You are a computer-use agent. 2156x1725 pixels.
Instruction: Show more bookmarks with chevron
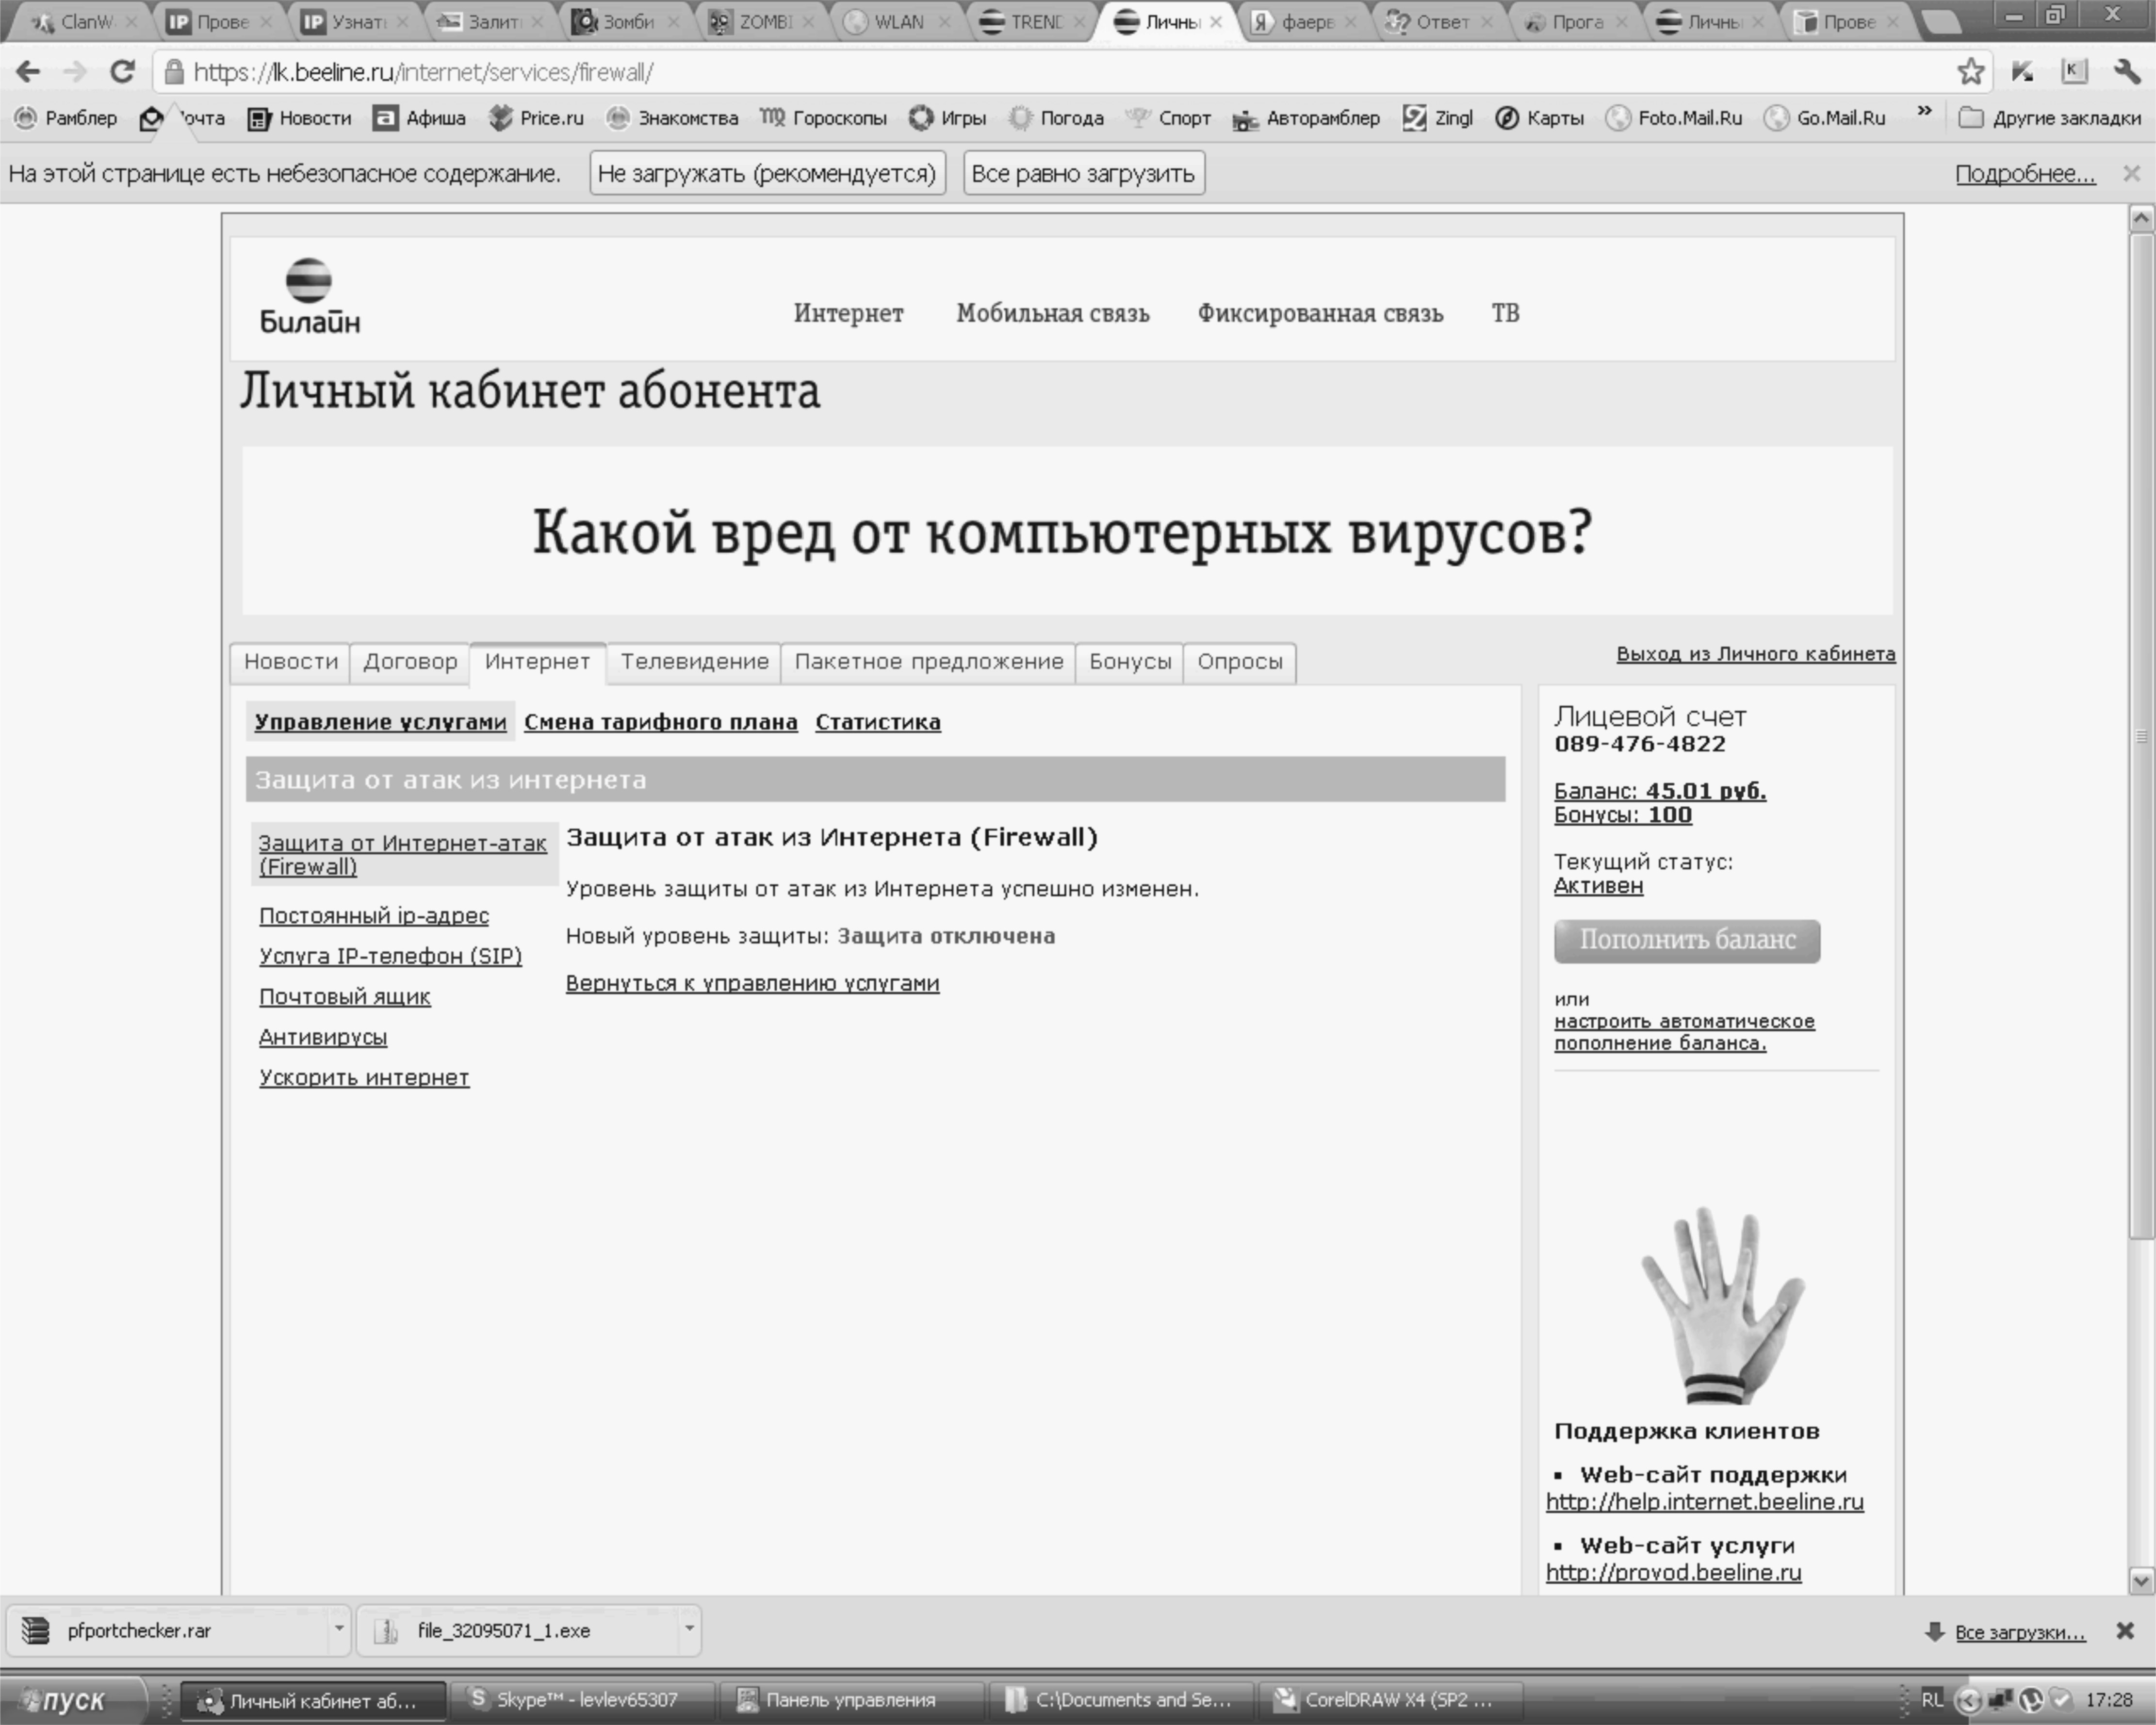click(x=1924, y=111)
